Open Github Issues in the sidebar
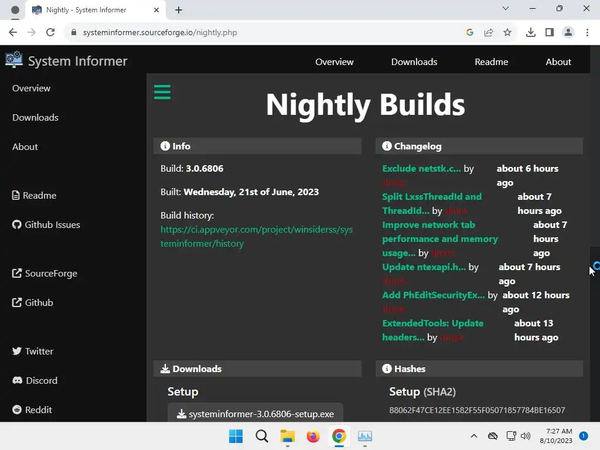600x450 pixels. tap(46, 224)
